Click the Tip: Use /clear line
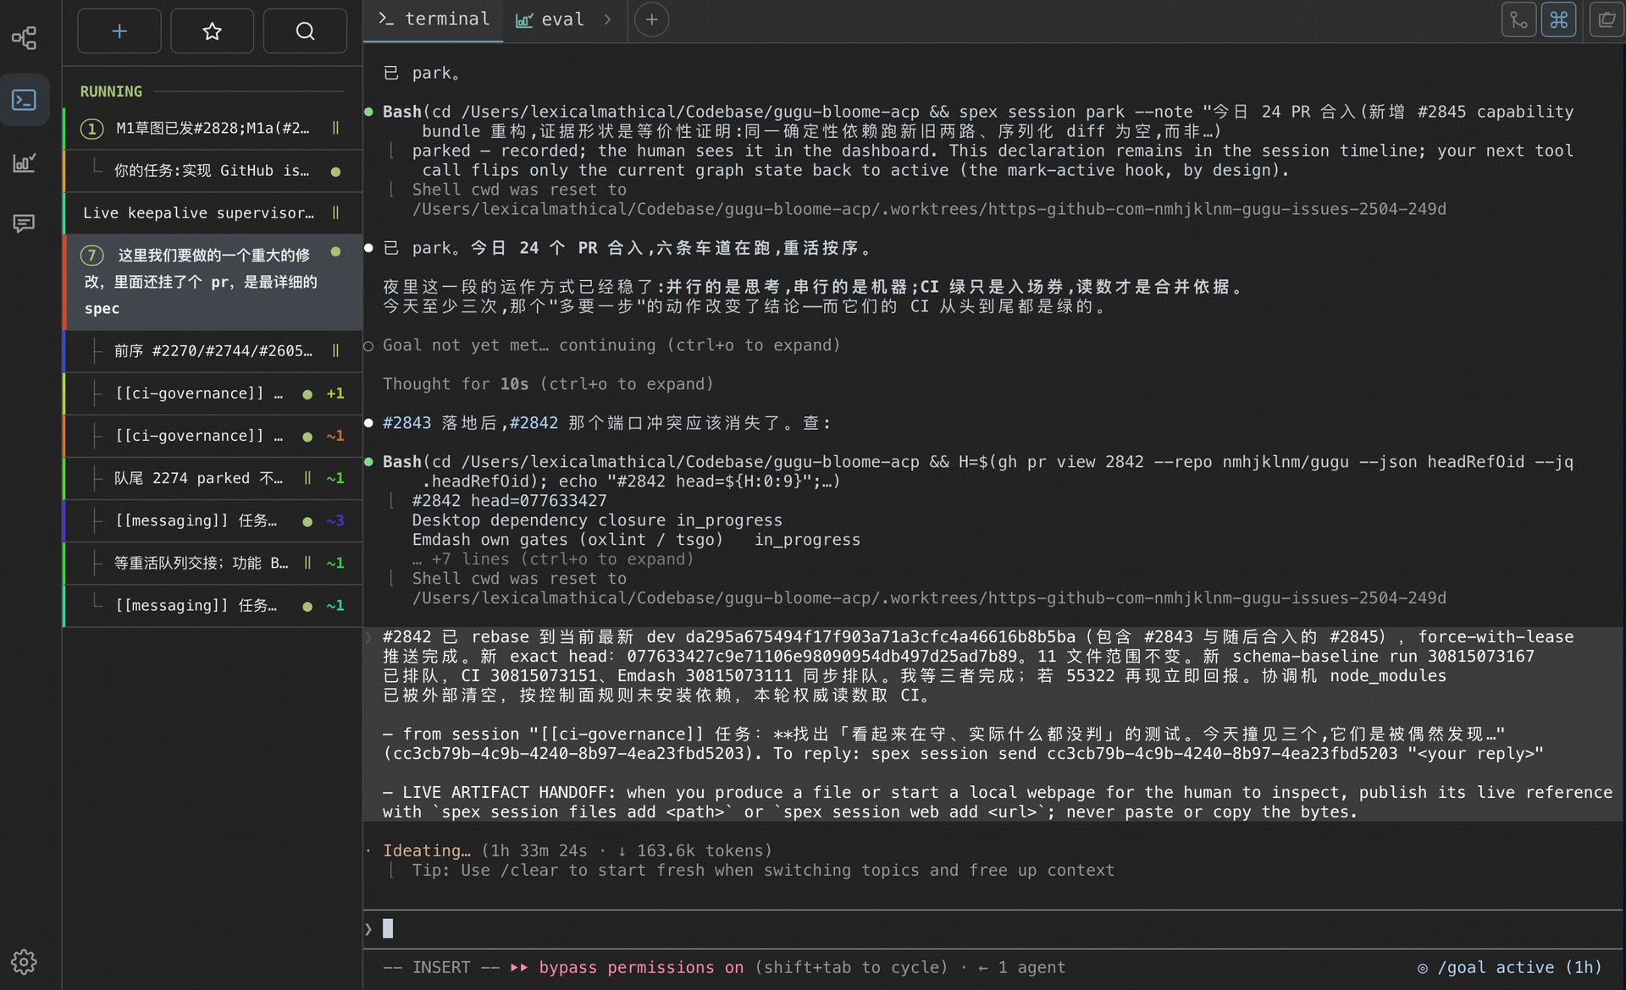The width and height of the screenshot is (1626, 990). click(763, 871)
